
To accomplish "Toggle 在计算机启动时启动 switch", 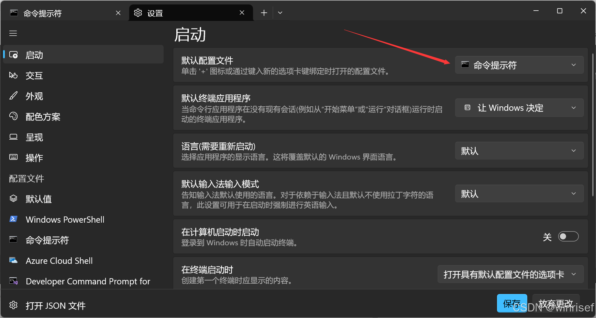I will [x=568, y=236].
